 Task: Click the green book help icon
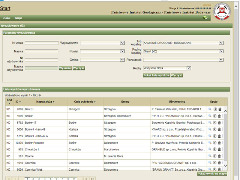pyautogui.click(x=205, y=18)
